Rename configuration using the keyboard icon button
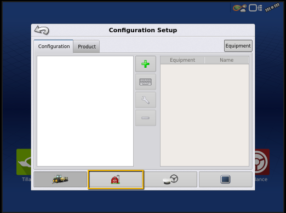286x213 pixels. tap(146, 82)
